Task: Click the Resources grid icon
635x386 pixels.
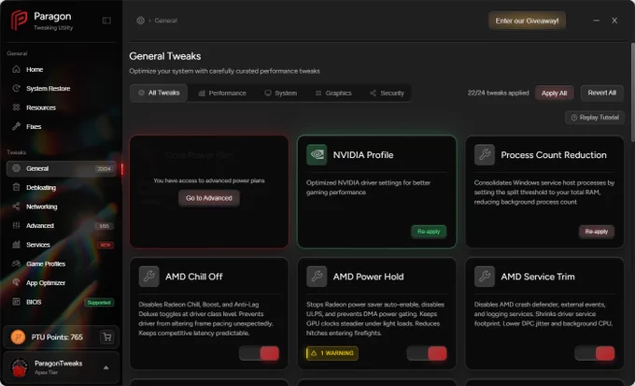Action: click(16, 107)
